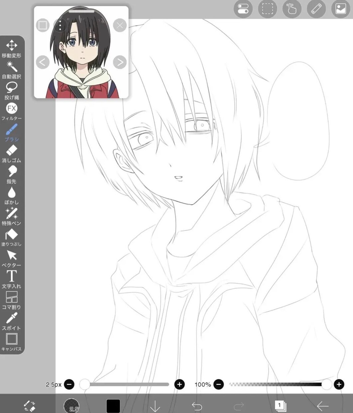Image resolution: width=353 pixels, height=413 pixels.
Task: Open the reference window three-dot menu
Action: click(60, 25)
